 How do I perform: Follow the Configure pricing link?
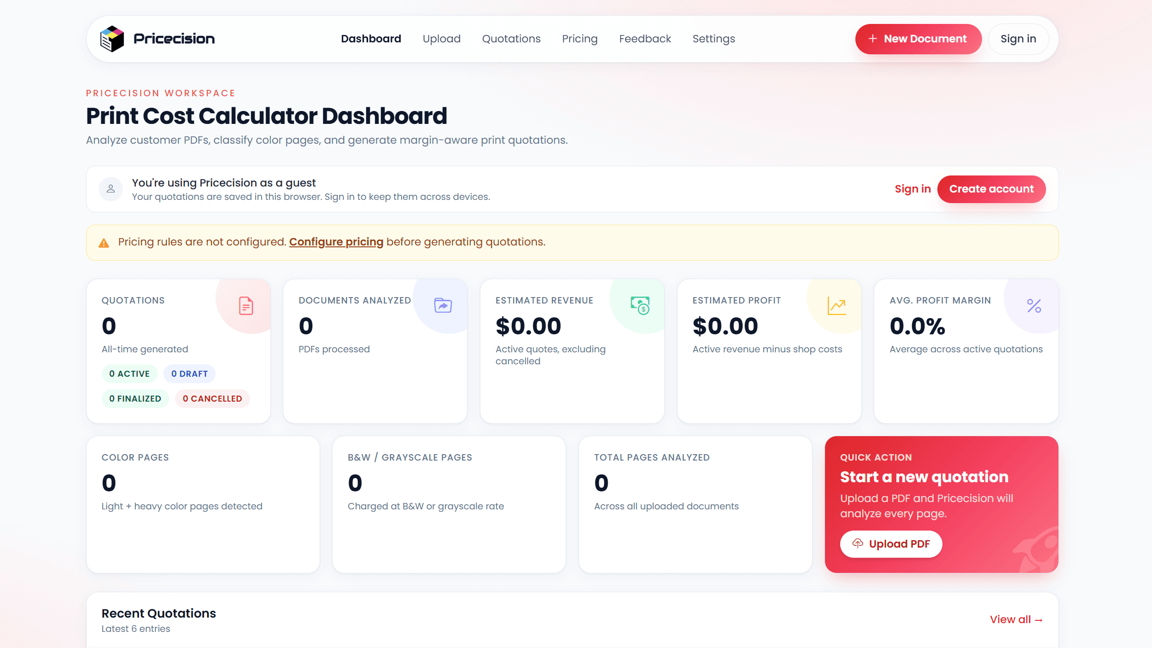click(336, 242)
